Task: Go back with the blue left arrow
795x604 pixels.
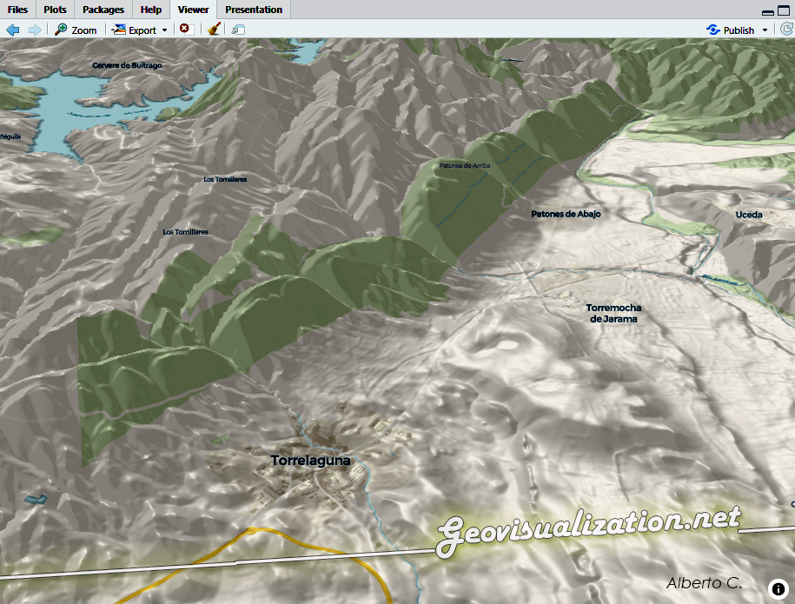Action: click(x=13, y=30)
